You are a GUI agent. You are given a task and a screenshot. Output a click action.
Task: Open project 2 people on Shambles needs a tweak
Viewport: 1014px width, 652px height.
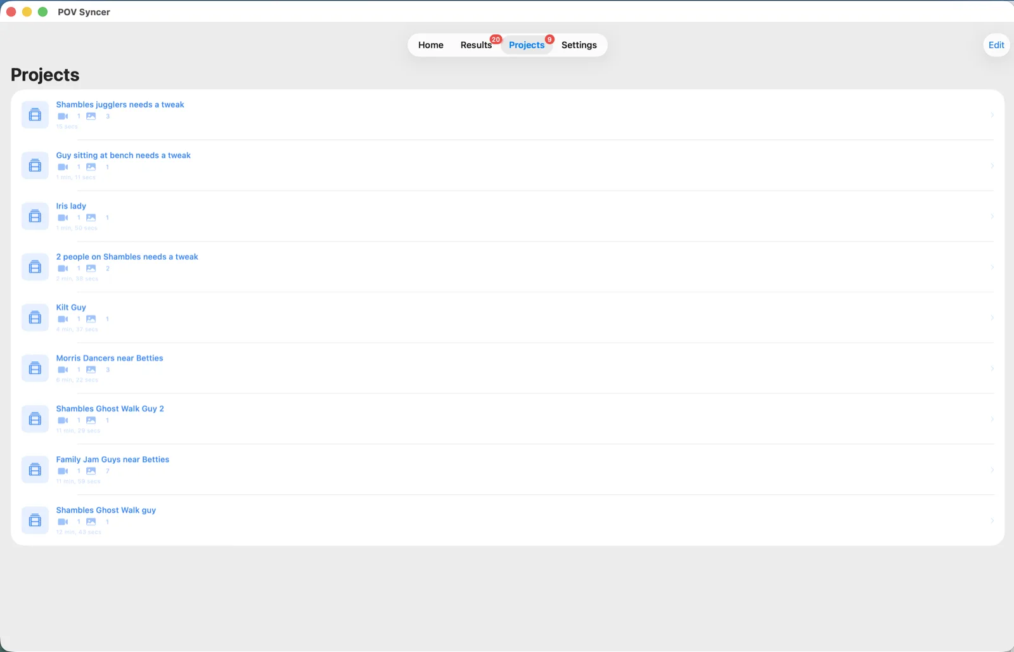127,257
